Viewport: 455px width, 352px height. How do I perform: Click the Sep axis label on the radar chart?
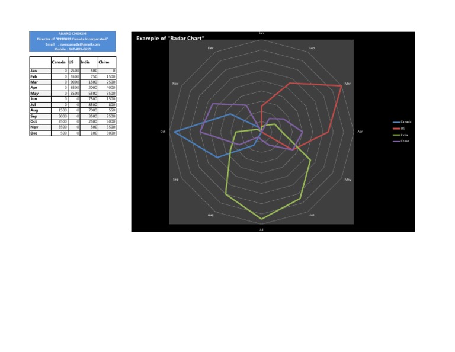(x=175, y=180)
